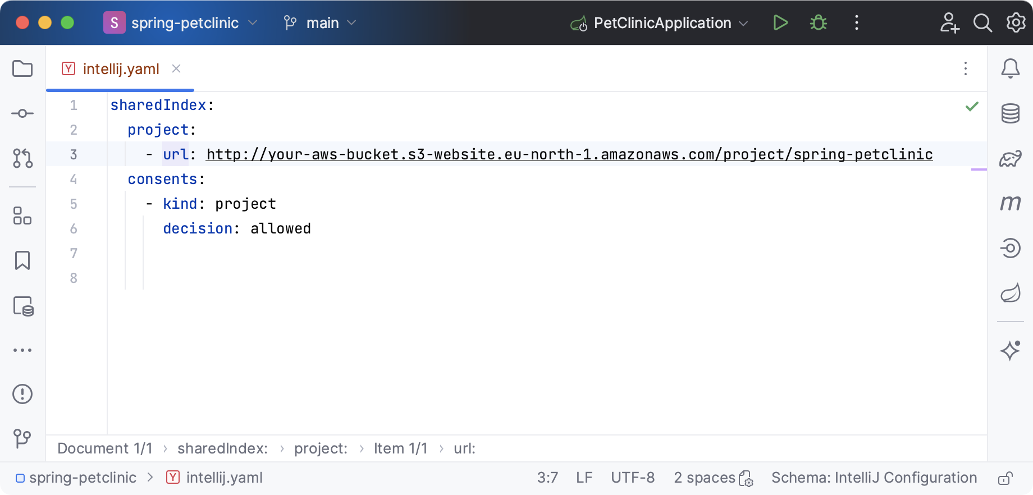Image resolution: width=1033 pixels, height=495 pixels.
Task: Open the AI Assistant sparkle icon
Action: click(x=1011, y=351)
